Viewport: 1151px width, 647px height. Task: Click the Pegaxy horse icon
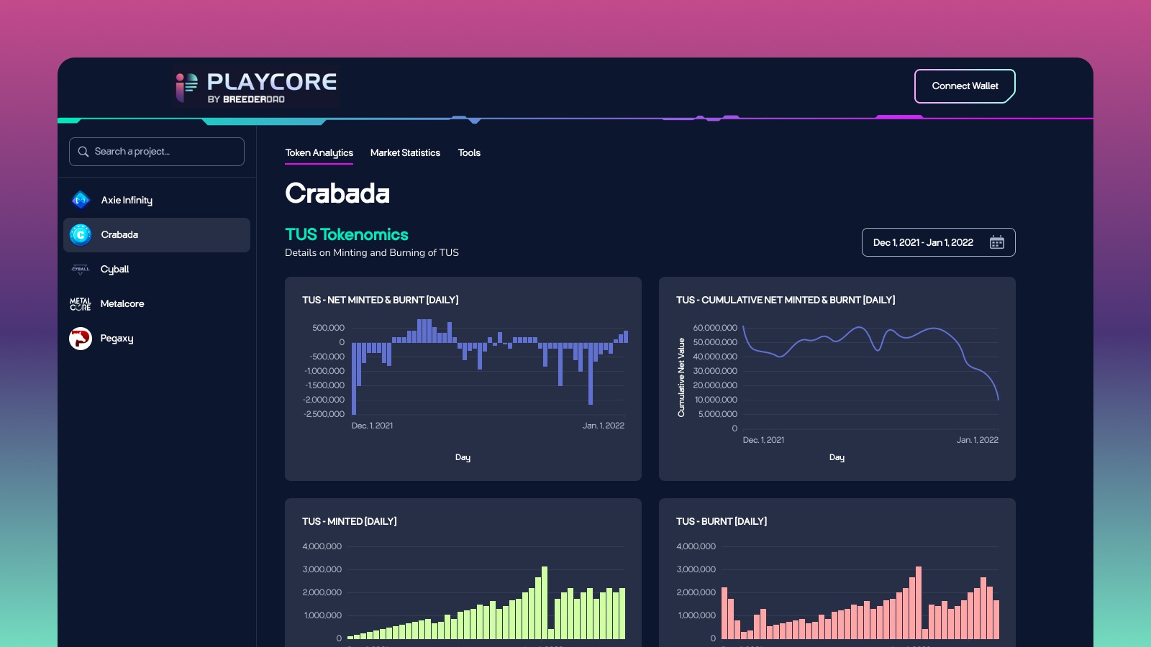(81, 339)
